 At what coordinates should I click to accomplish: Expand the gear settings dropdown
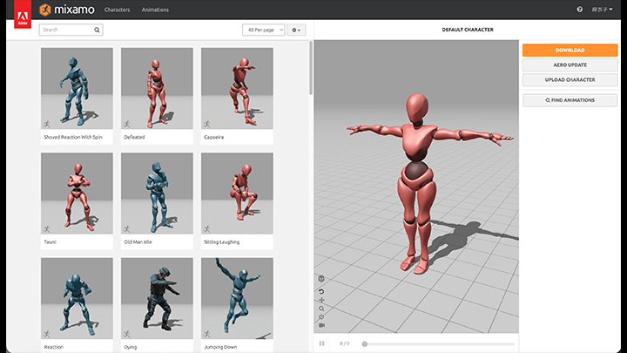297,30
